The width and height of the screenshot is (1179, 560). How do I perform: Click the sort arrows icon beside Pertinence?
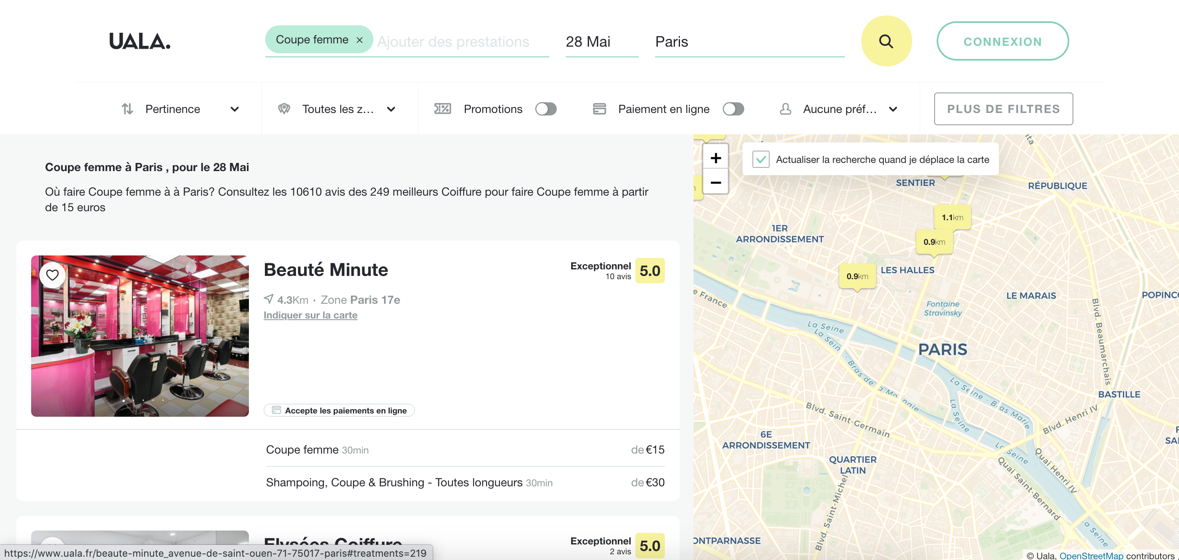coord(127,109)
